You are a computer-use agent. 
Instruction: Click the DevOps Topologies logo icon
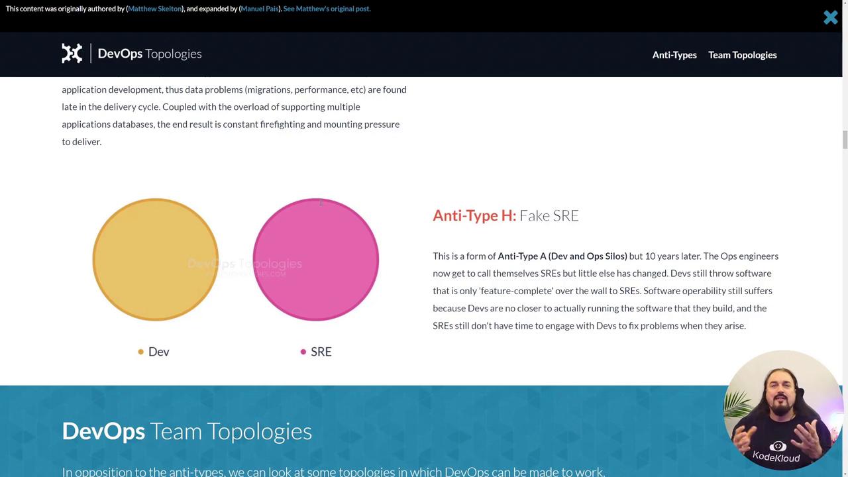coord(72,54)
